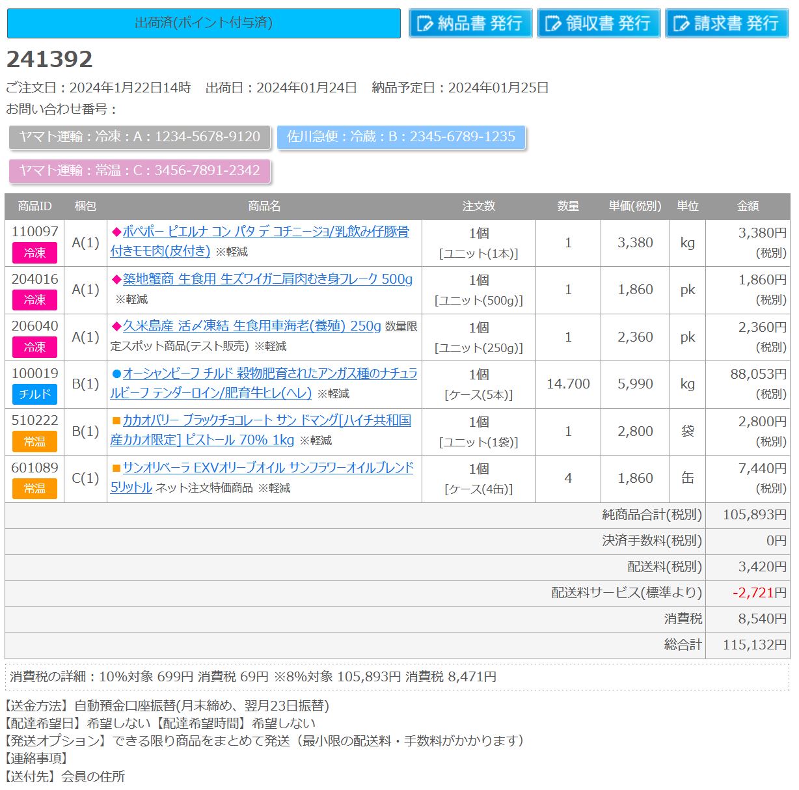Open Yamato ambient tracking 3456-7891-2342
Viewport: 799px width, 790px height.
[x=139, y=170]
